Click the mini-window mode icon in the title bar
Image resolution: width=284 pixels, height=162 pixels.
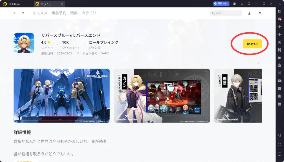click(x=249, y=4)
